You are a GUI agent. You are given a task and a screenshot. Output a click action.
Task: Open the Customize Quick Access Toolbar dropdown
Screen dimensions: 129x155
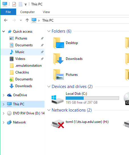click(x=26, y=5)
